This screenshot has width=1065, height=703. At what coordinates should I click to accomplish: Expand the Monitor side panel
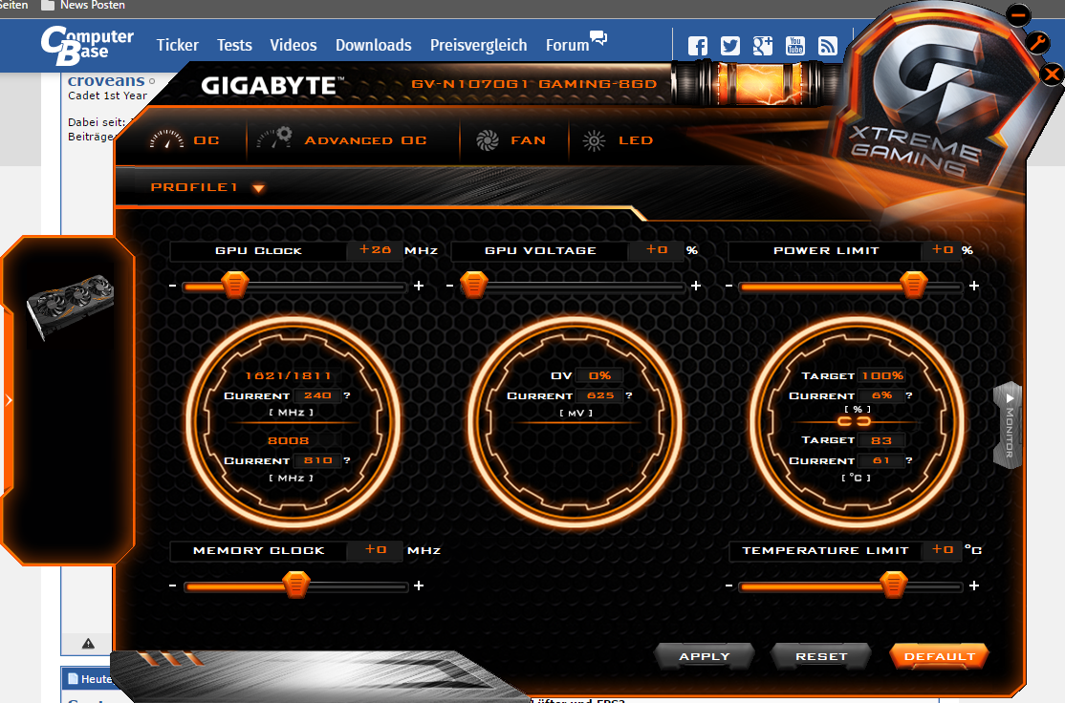1009,425
